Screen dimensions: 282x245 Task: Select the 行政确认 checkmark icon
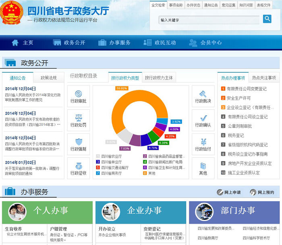click(x=203, y=120)
